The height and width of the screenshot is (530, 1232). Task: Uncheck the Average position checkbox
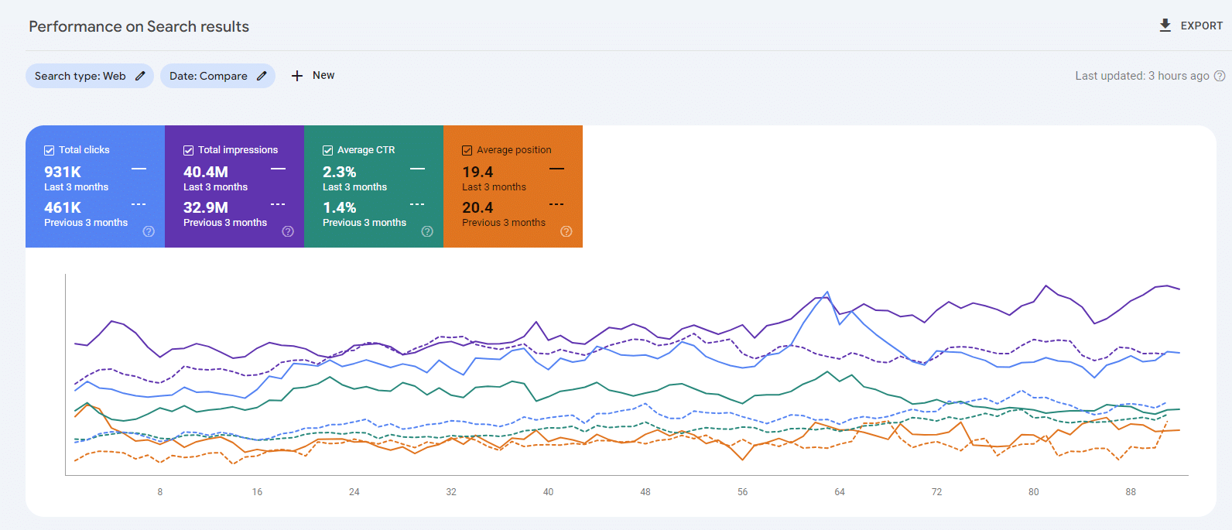[x=467, y=150]
